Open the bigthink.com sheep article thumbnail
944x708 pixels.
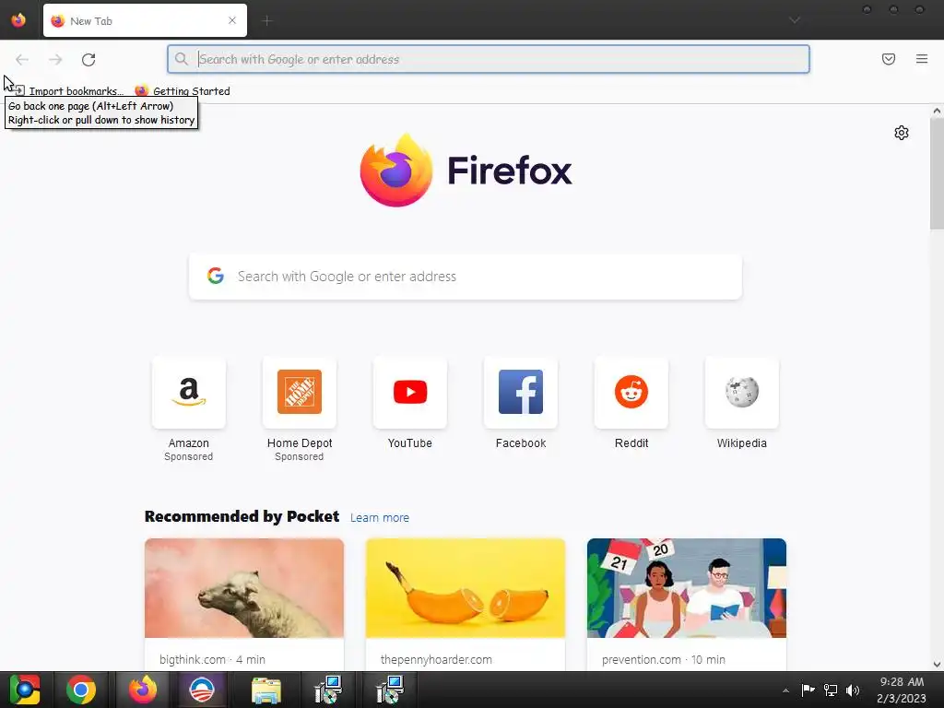[244, 587]
